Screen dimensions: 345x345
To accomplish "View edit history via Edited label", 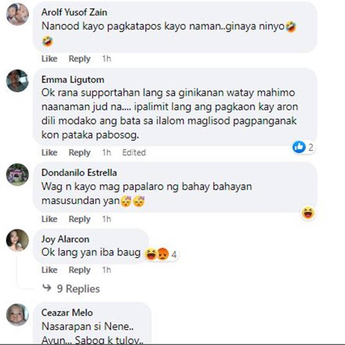I will click(134, 152).
